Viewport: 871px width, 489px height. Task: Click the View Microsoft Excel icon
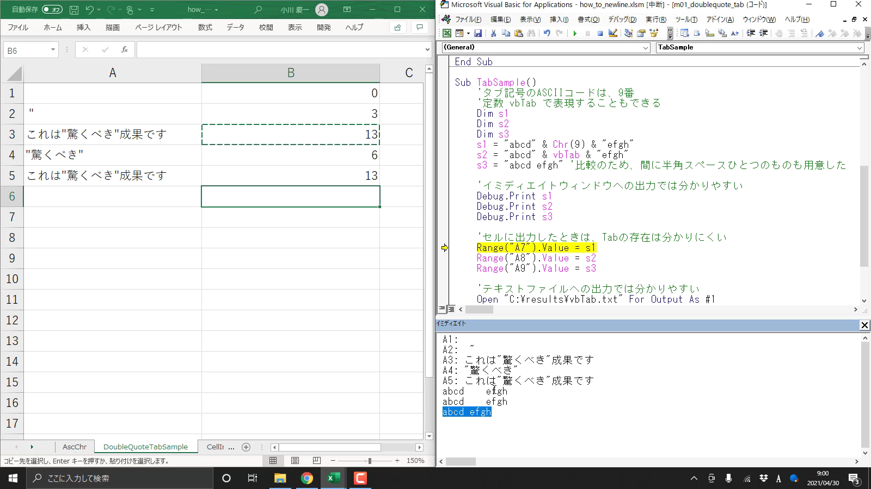click(446, 34)
